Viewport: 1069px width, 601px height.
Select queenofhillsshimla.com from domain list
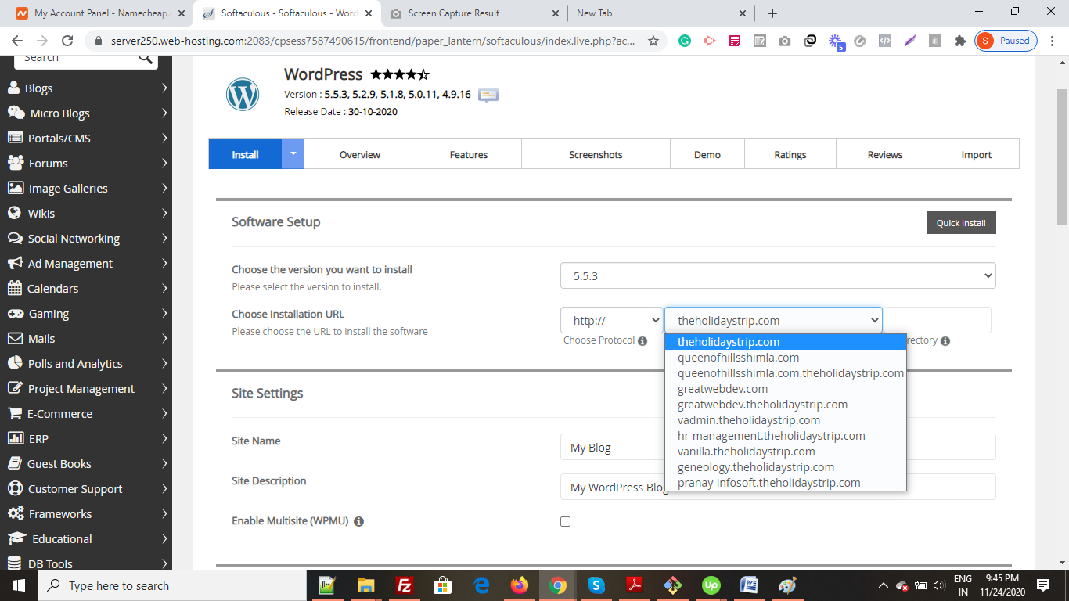pos(786,358)
